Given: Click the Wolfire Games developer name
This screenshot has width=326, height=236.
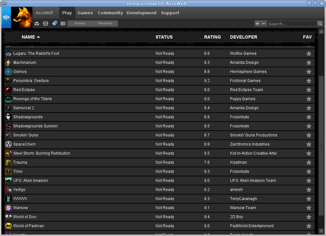Looking at the screenshot, I should coord(243,53).
